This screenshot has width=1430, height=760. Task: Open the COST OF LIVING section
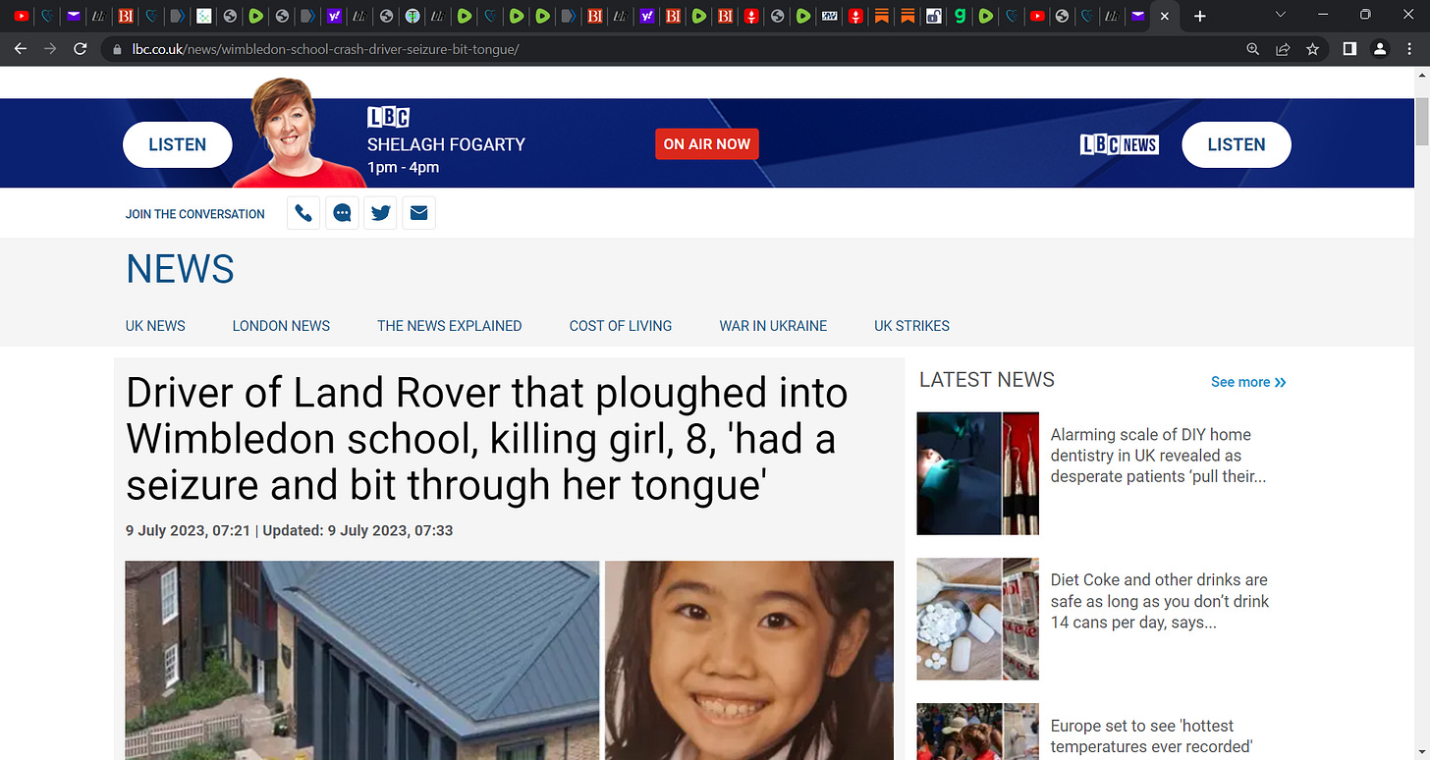click(x=621, y=326)
